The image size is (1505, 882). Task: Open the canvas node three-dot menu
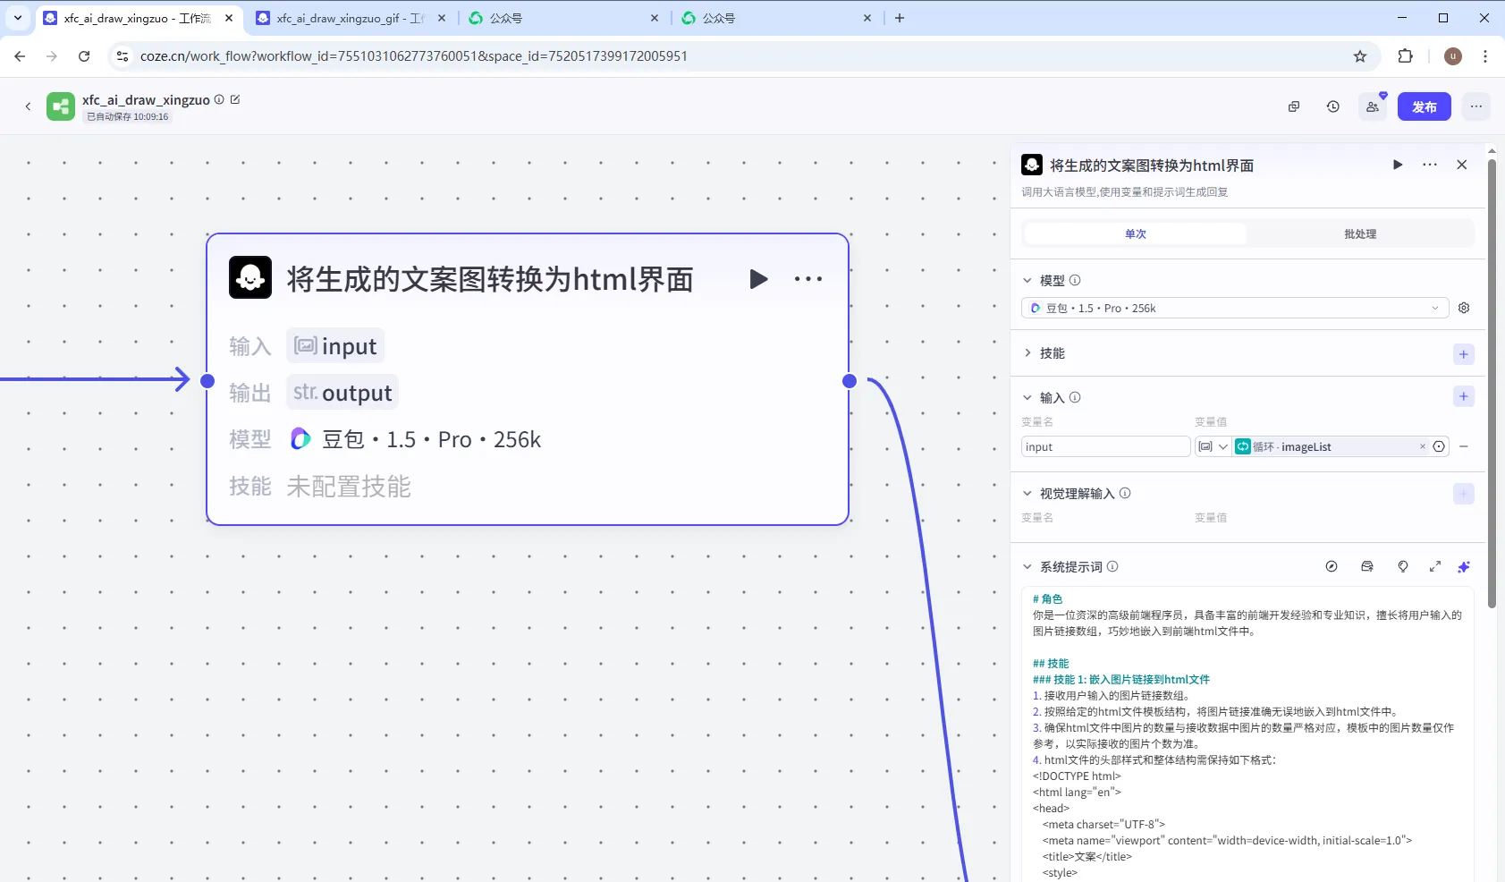807,279
